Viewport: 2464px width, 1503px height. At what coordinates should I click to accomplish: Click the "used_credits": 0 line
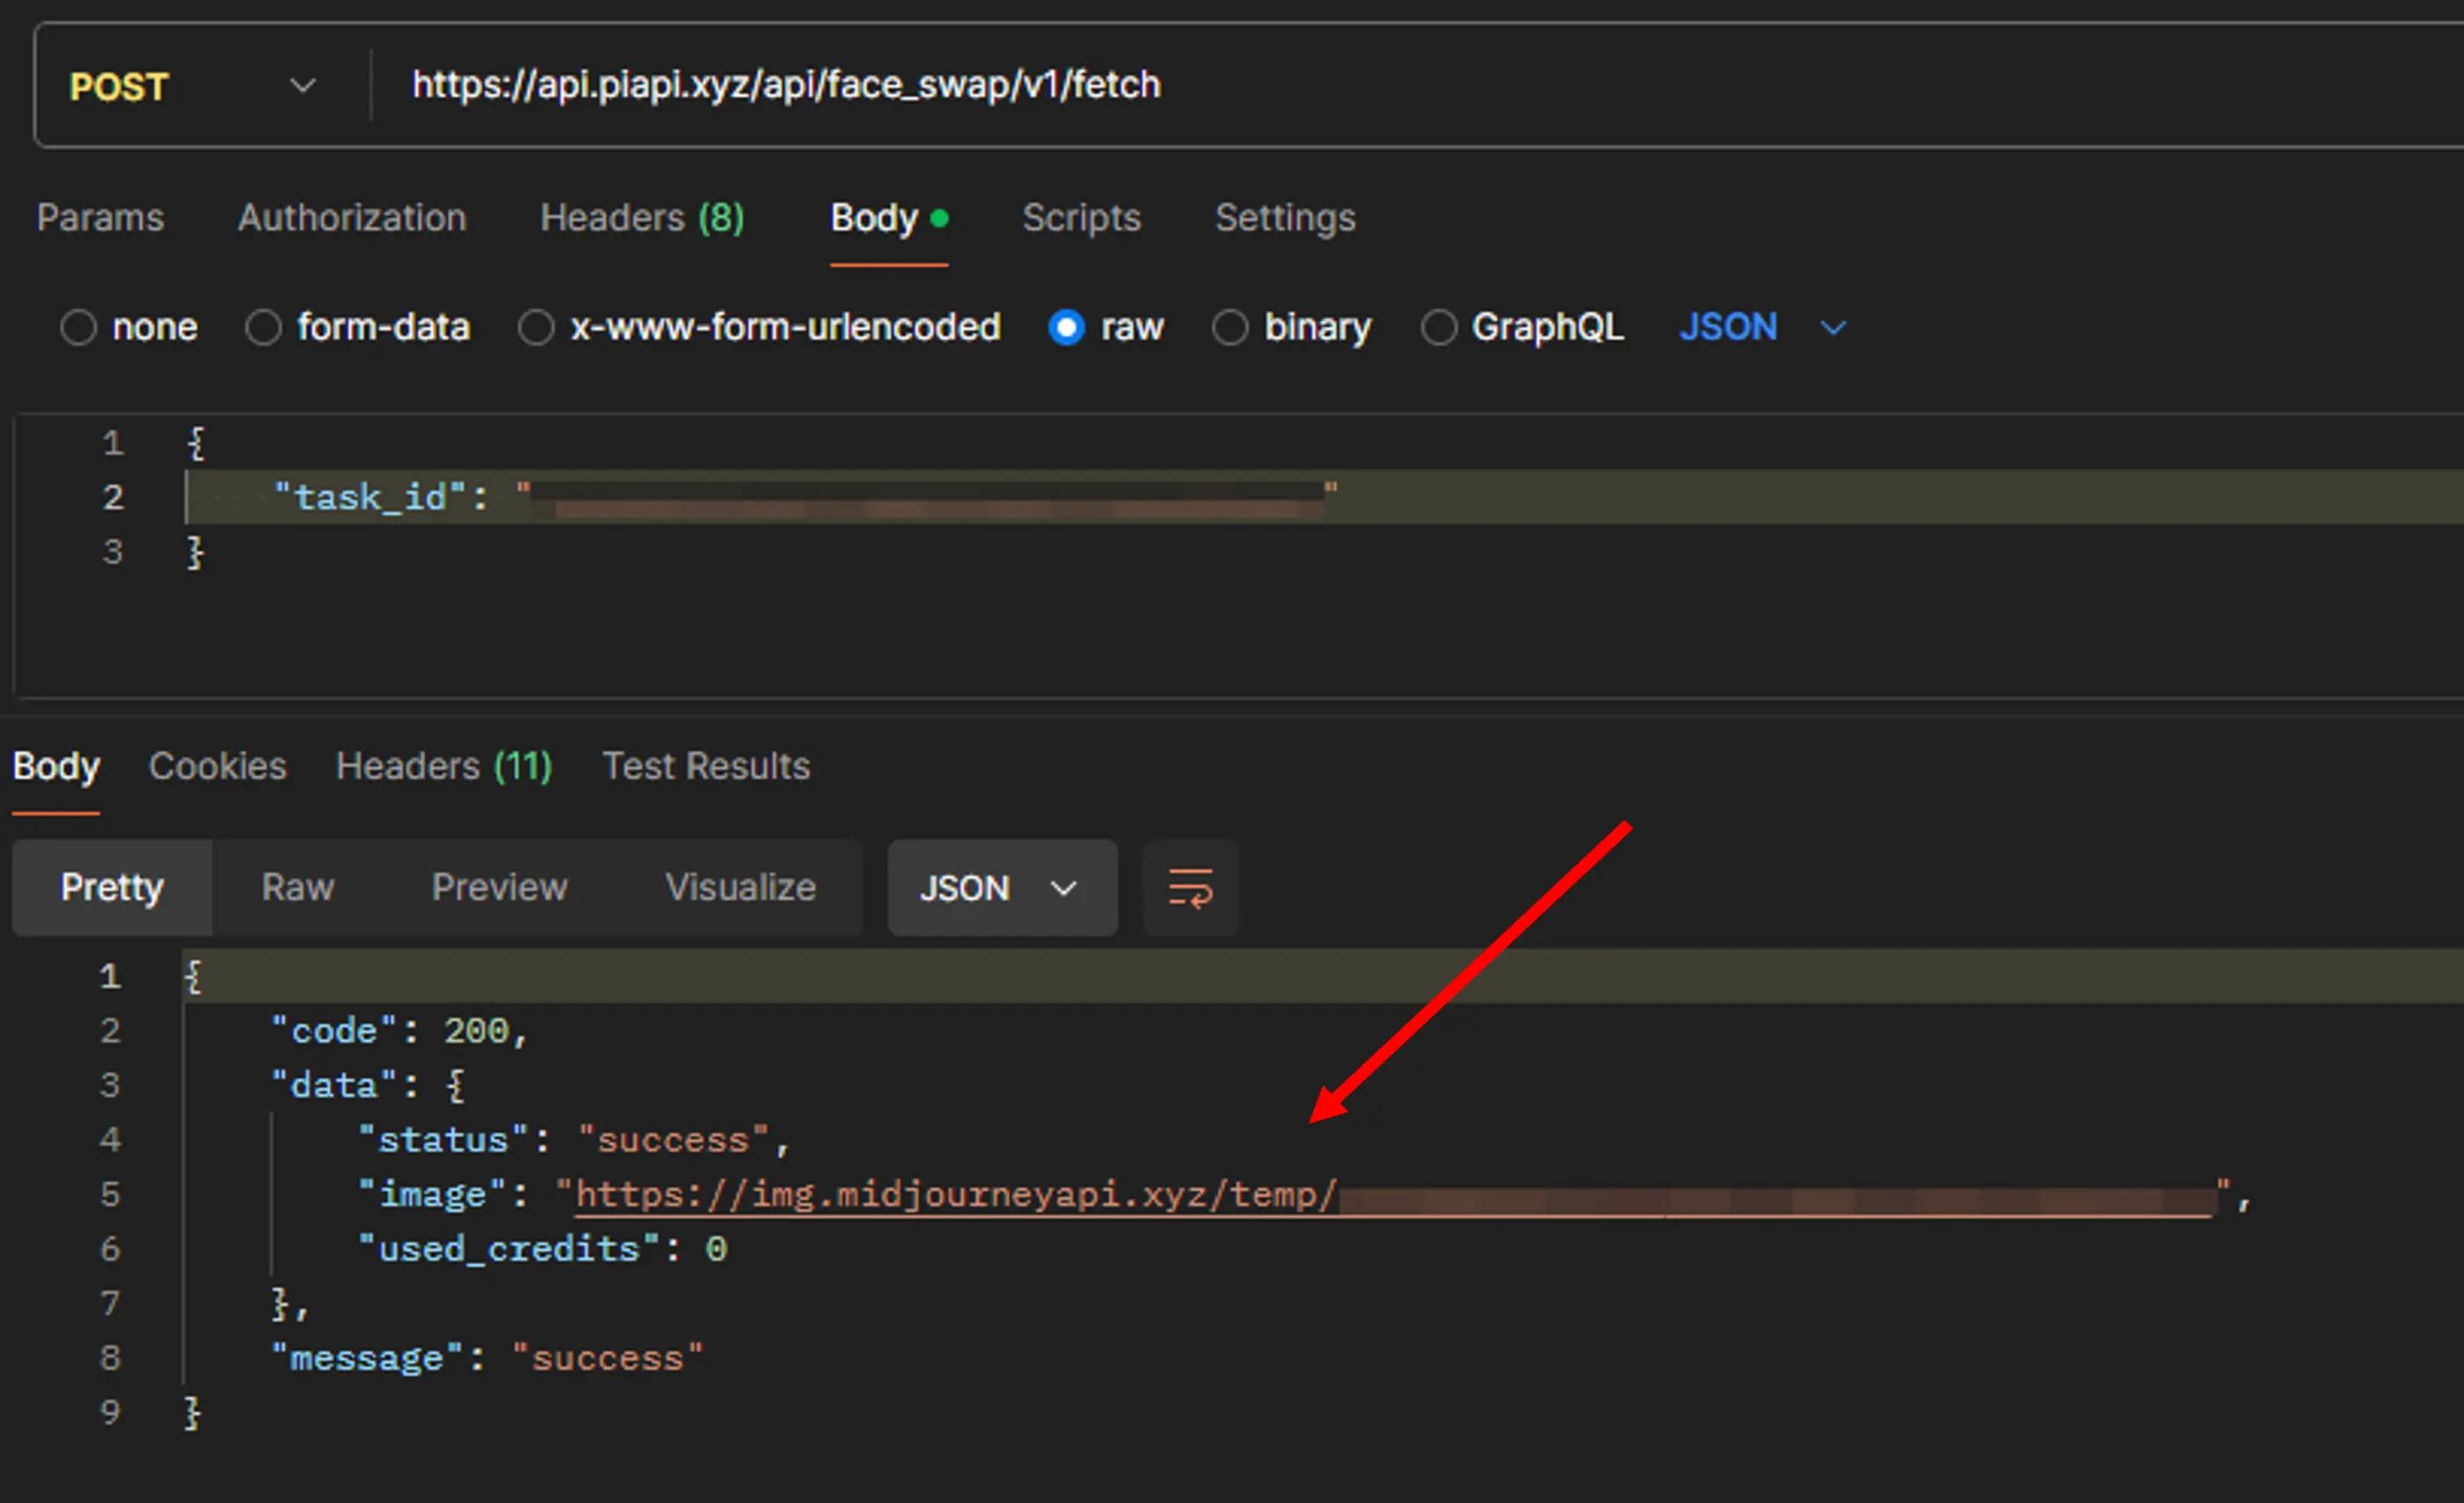click(543, 1249)
